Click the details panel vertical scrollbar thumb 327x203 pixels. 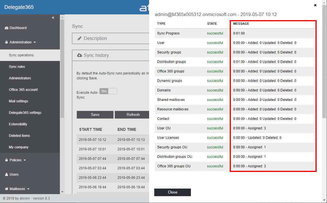(x=324, y=62)
